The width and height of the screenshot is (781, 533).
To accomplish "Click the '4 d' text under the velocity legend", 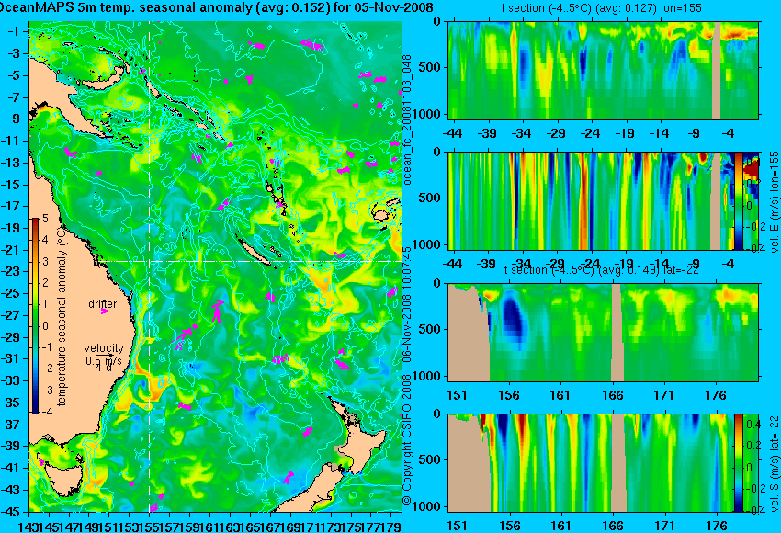I will pyautogui.click(x=104, y=369).
